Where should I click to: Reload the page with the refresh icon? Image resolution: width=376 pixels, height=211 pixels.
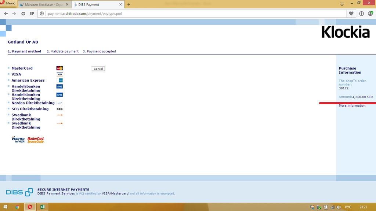[x=23, y=14]
